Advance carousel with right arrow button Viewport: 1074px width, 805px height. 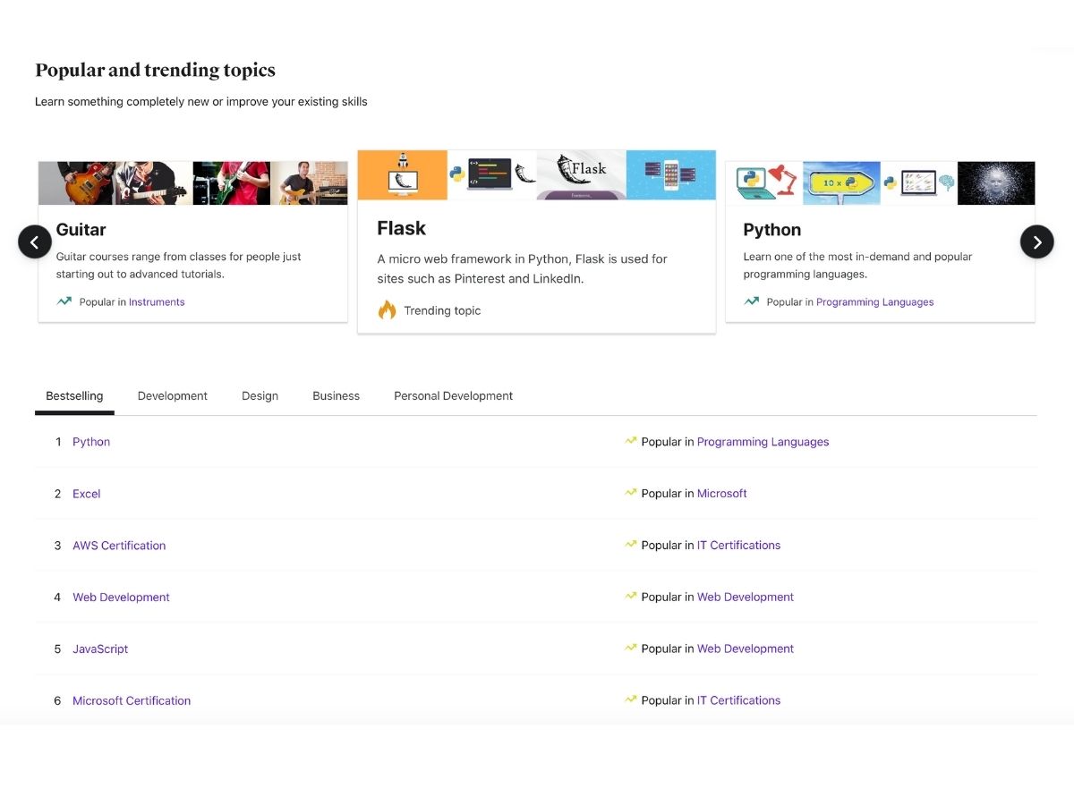[1037, 241]
